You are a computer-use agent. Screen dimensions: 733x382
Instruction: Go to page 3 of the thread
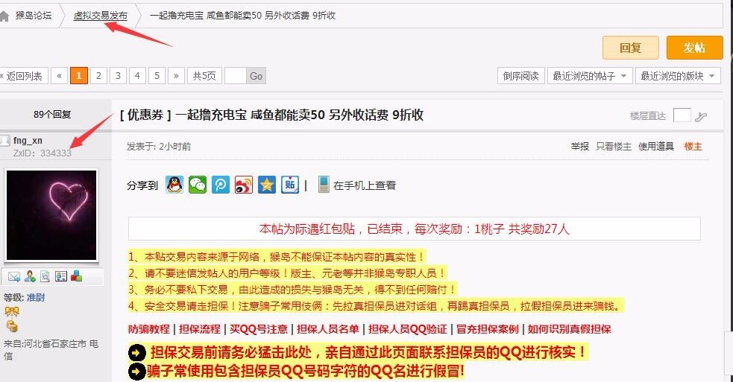point(118,76)
